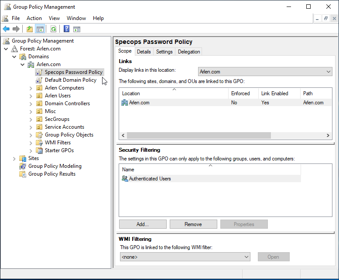The image size is (339, 280).
Task: Click the Default Domain Policy GPO icon
Action: point(39,80)
